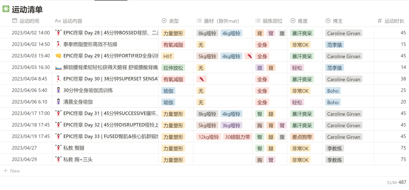
Task: Click the weightlifter emoji of 私教 臀腿
Action: click(x=58, y=148)
